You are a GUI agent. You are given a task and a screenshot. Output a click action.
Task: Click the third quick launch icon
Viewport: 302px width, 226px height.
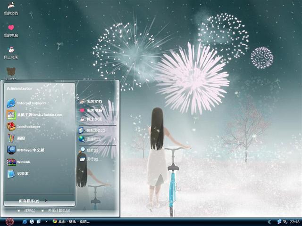tap(39, 222)
